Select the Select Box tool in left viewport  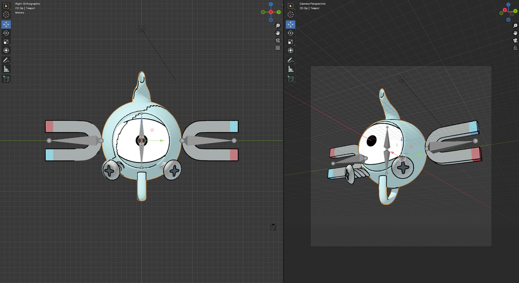(x=6, y=6)
